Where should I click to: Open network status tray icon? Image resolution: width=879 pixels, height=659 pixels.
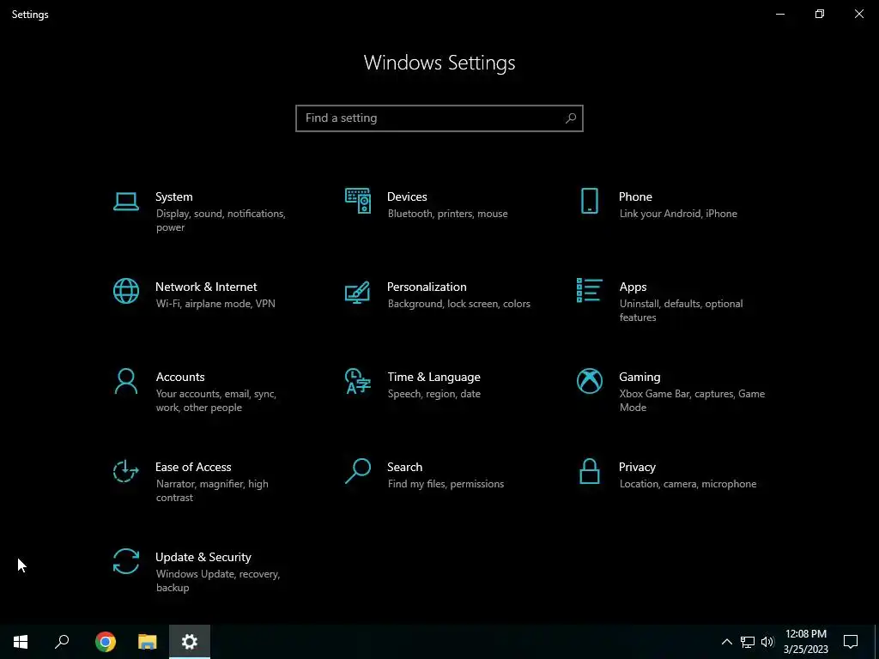click(748, 642)
